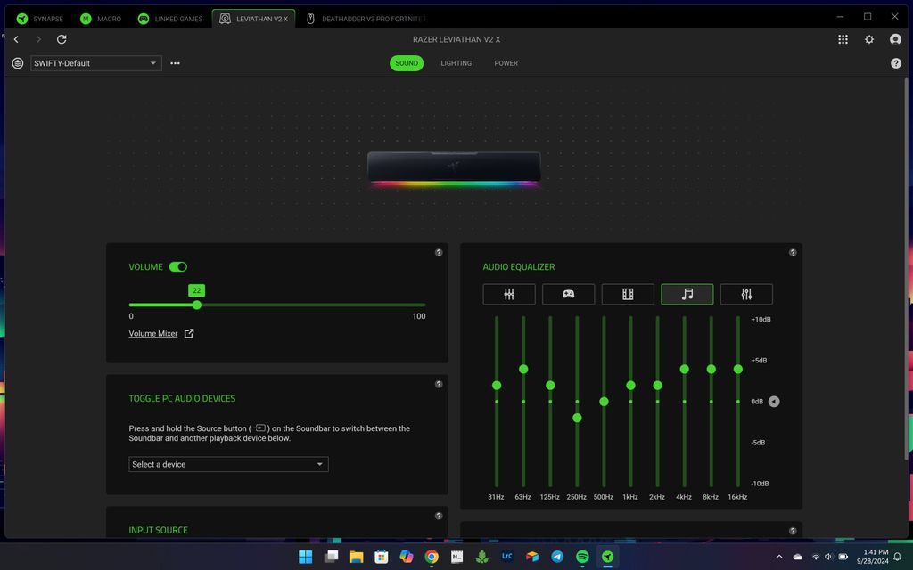Select the Custom equalizer preset icon
913x570 pixels.
746,294
